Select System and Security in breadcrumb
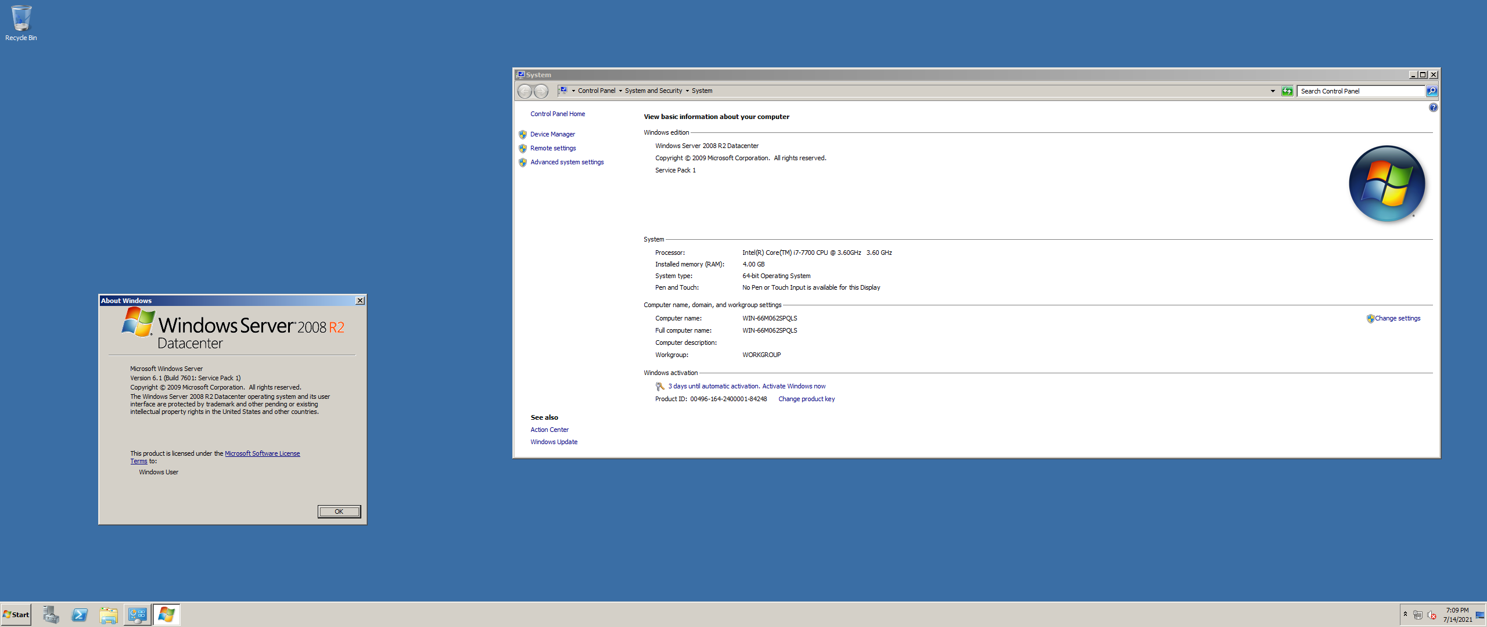This screenshot has height=627, width=1487. click(653, 91)
